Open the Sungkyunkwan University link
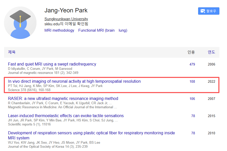This screenshot has height=151, width=227. pyautogui.click(x=66, y=19)
